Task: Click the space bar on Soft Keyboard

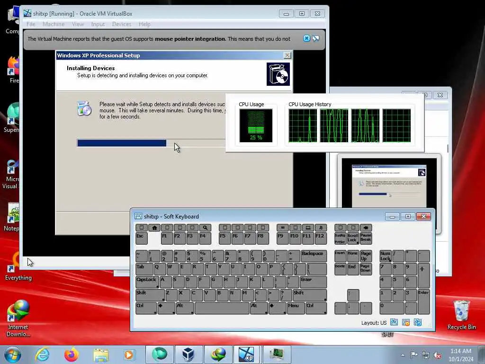Action: pyautogui.click(x=222, y=308)
